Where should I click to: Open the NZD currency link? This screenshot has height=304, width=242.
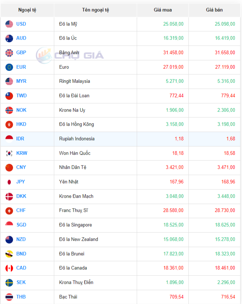tap(21, 239)
